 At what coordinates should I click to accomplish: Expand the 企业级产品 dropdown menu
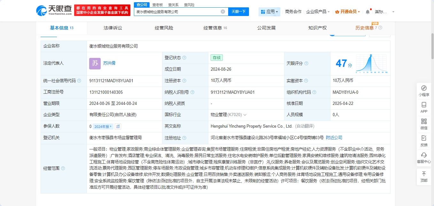pos(318,12)
